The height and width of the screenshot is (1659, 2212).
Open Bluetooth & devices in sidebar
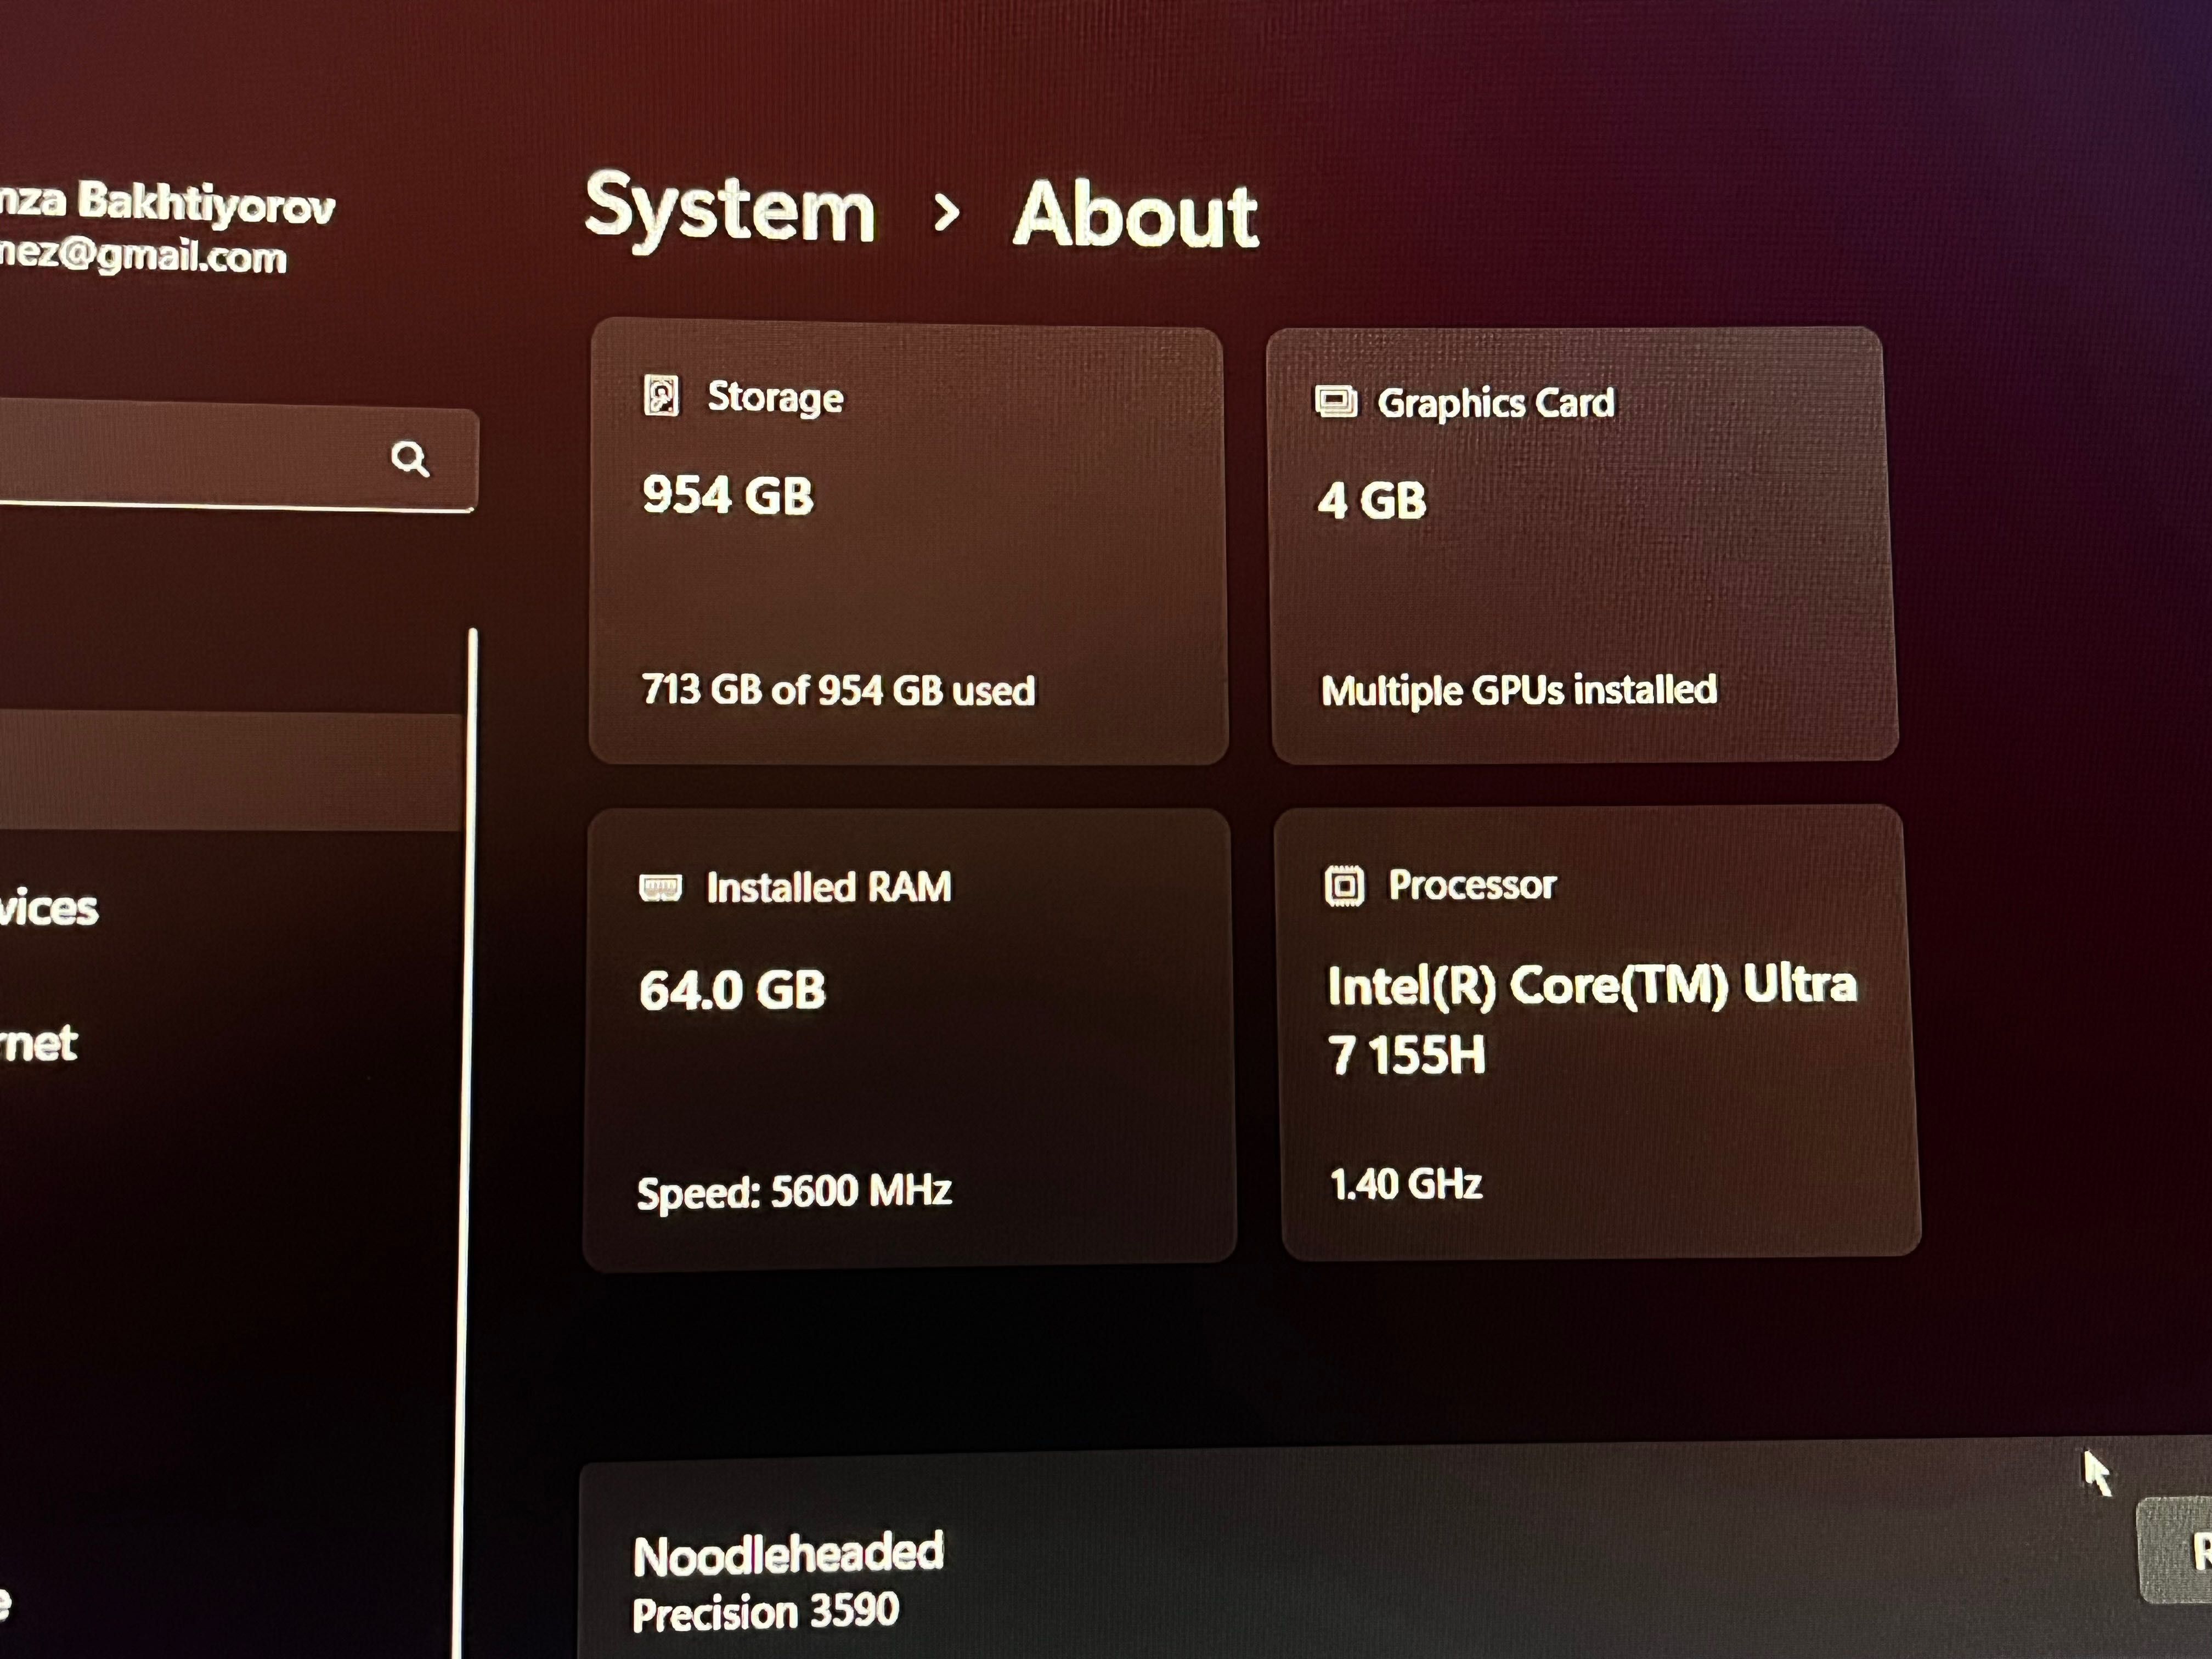(48, 908)
